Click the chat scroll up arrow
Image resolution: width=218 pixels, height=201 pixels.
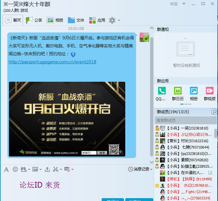pyautogui.click(x=151, y=28)
